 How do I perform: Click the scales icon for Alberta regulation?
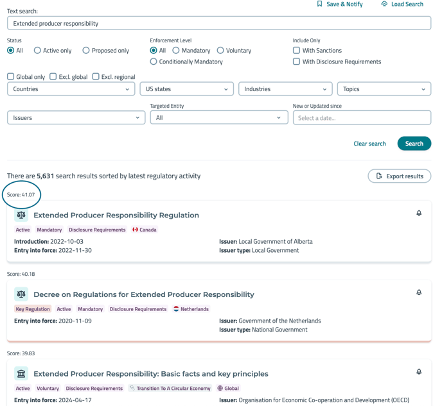tap(21, 216)
